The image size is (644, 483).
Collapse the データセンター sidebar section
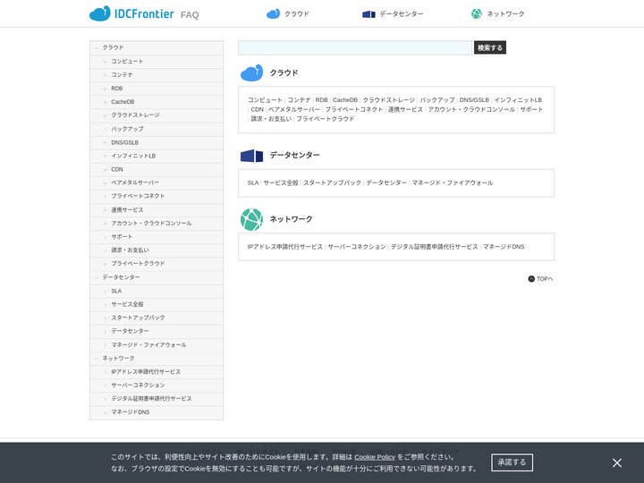pos(96,277)
